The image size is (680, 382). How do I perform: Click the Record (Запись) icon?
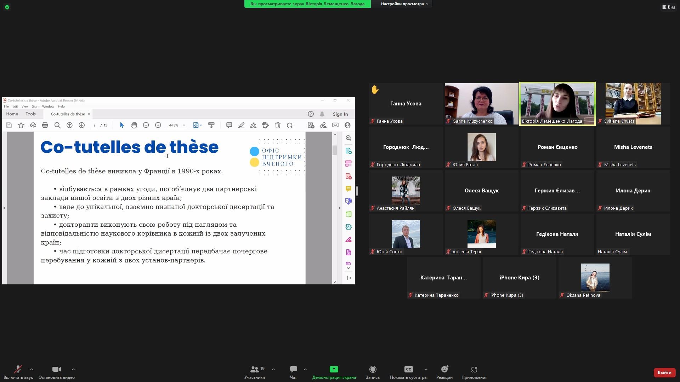[x=373, y=370]
